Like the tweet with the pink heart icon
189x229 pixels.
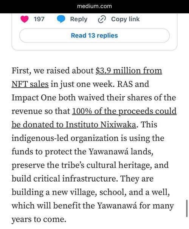(x=25, y=19)
